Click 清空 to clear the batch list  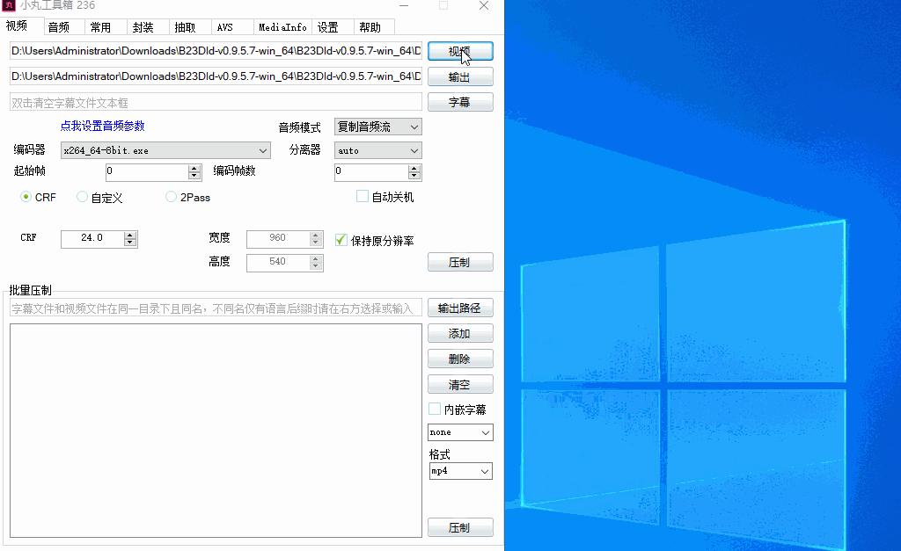pos(460,383)
